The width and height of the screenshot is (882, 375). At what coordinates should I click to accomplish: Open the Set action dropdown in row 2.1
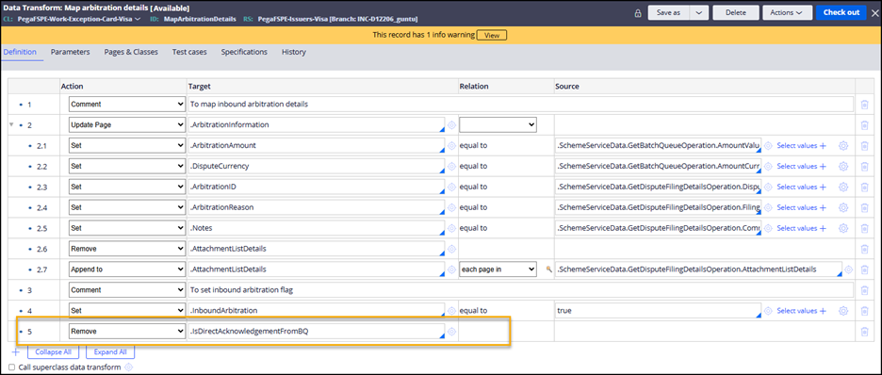click(127, 146)
